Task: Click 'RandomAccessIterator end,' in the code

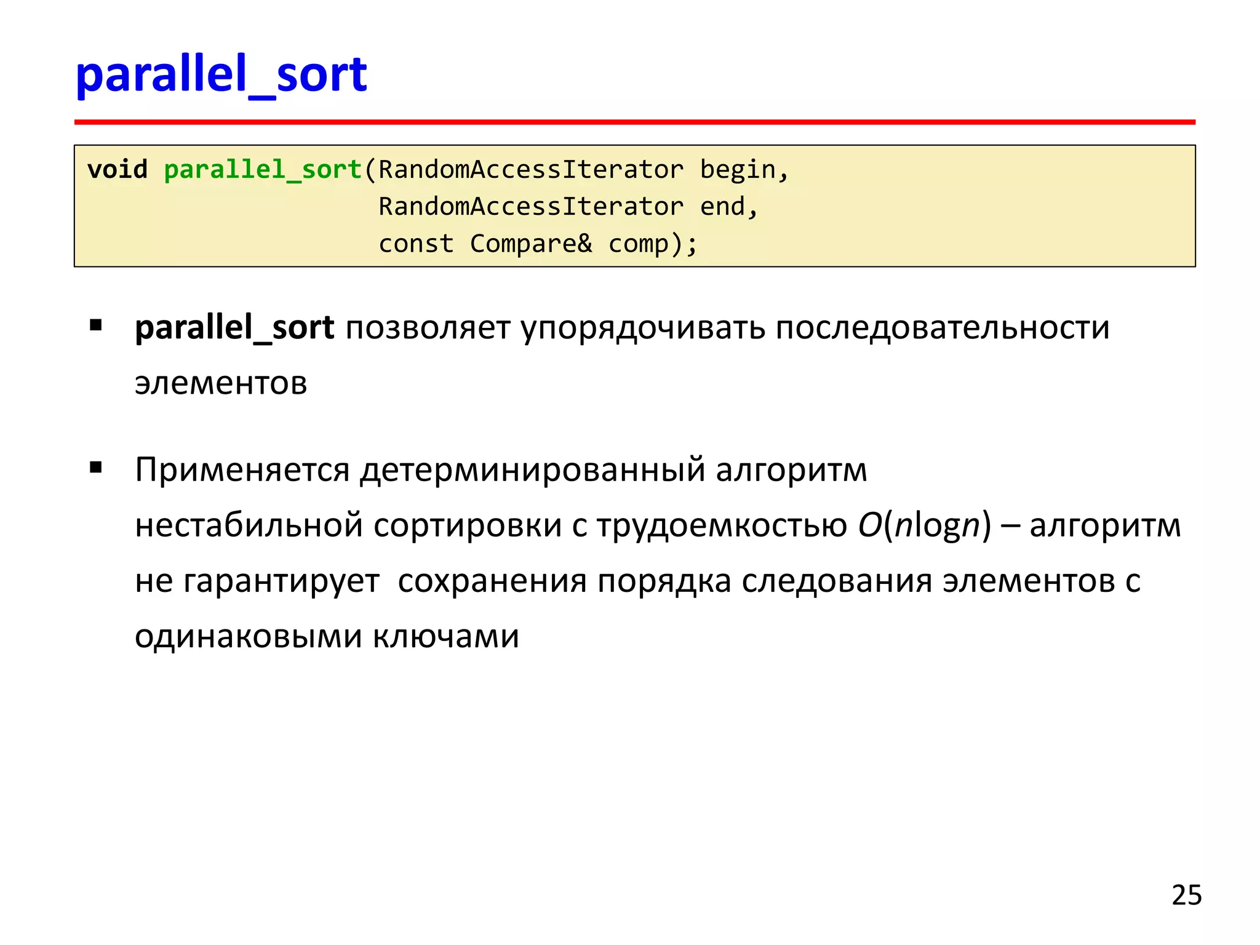Action: (568, 207)
